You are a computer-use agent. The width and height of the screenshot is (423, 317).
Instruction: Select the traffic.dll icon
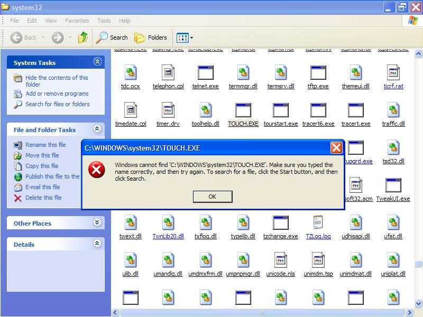point(393,110)
